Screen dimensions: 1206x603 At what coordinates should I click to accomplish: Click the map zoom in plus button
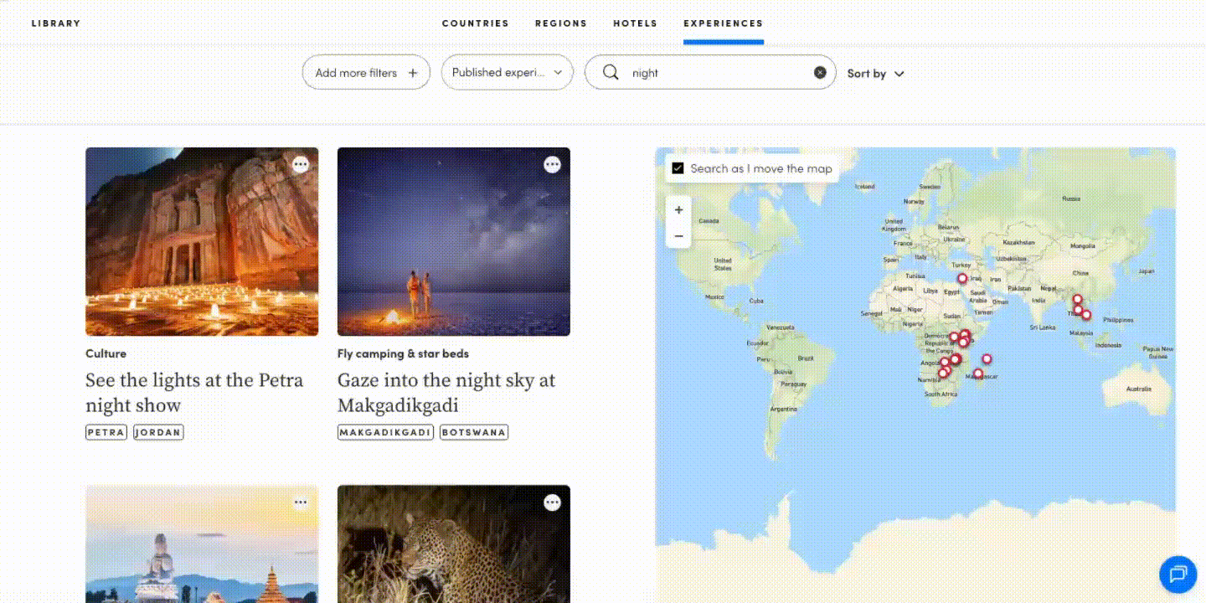(678, 210)
